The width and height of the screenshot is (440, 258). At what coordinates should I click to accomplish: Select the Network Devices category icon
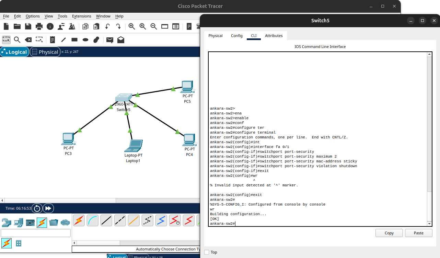coord(7,223)
